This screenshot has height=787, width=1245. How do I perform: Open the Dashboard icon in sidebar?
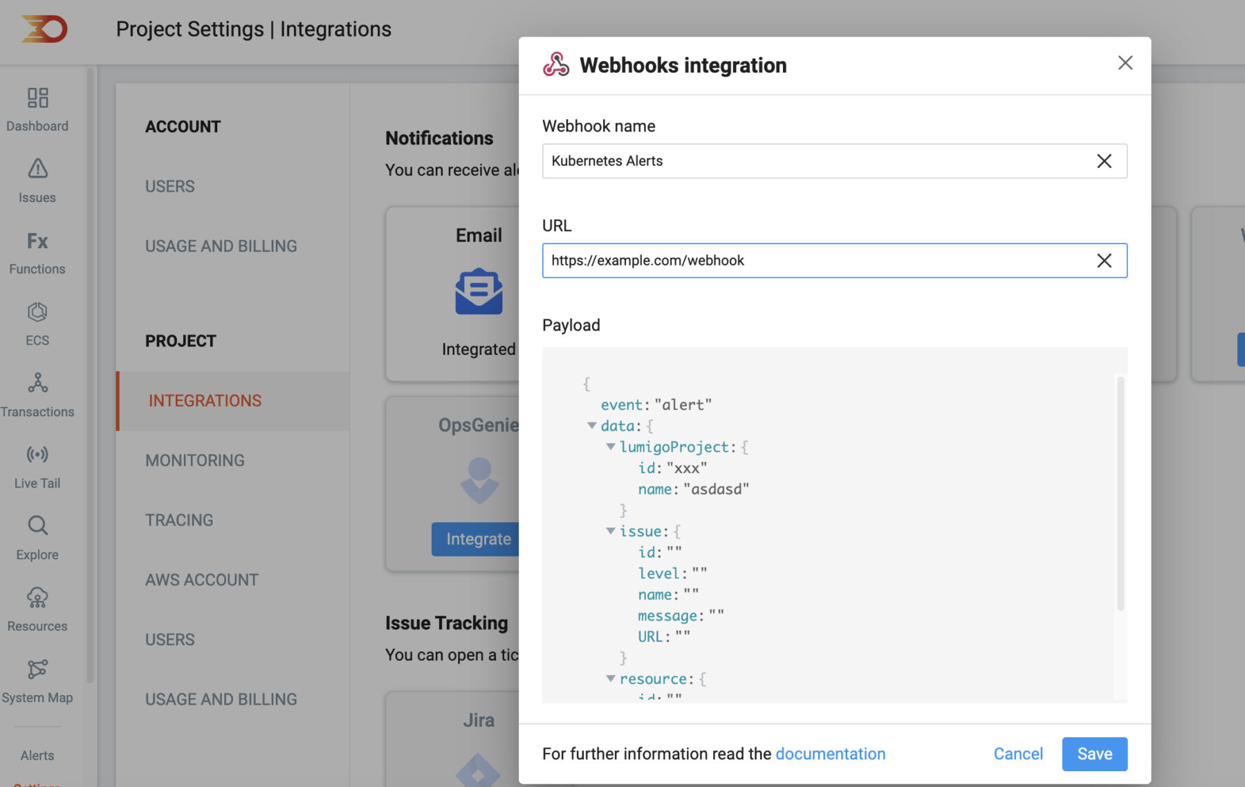[x=37, y=98]
